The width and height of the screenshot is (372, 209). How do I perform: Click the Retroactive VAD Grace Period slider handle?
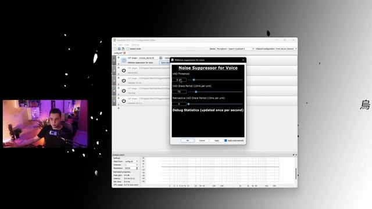tap(188, 104)
